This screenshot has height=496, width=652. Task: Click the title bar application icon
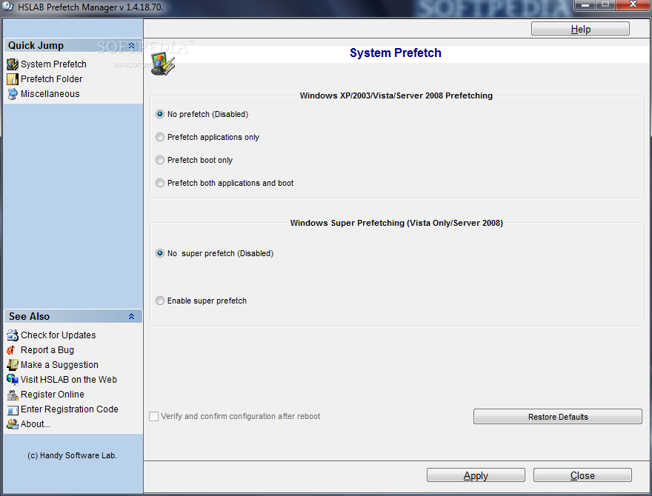pyautogui.click(x=8, y=7)
